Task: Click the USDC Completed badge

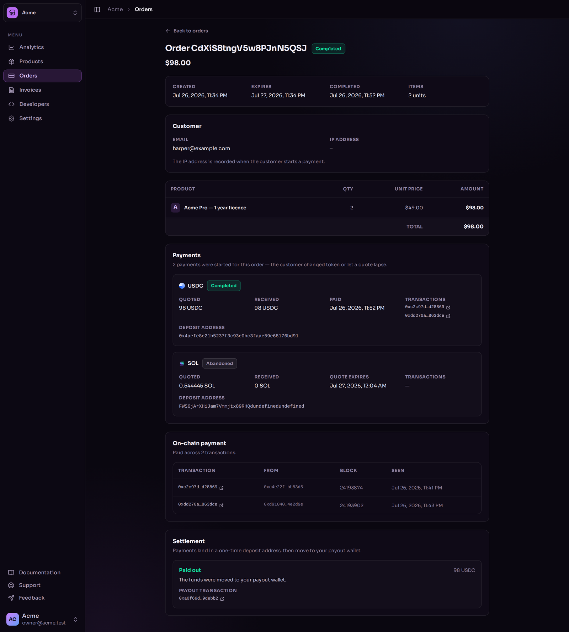Action: [x=224, y=286]
